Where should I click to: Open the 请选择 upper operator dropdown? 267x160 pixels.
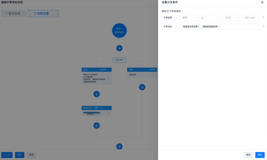click(x=232, y=18)
